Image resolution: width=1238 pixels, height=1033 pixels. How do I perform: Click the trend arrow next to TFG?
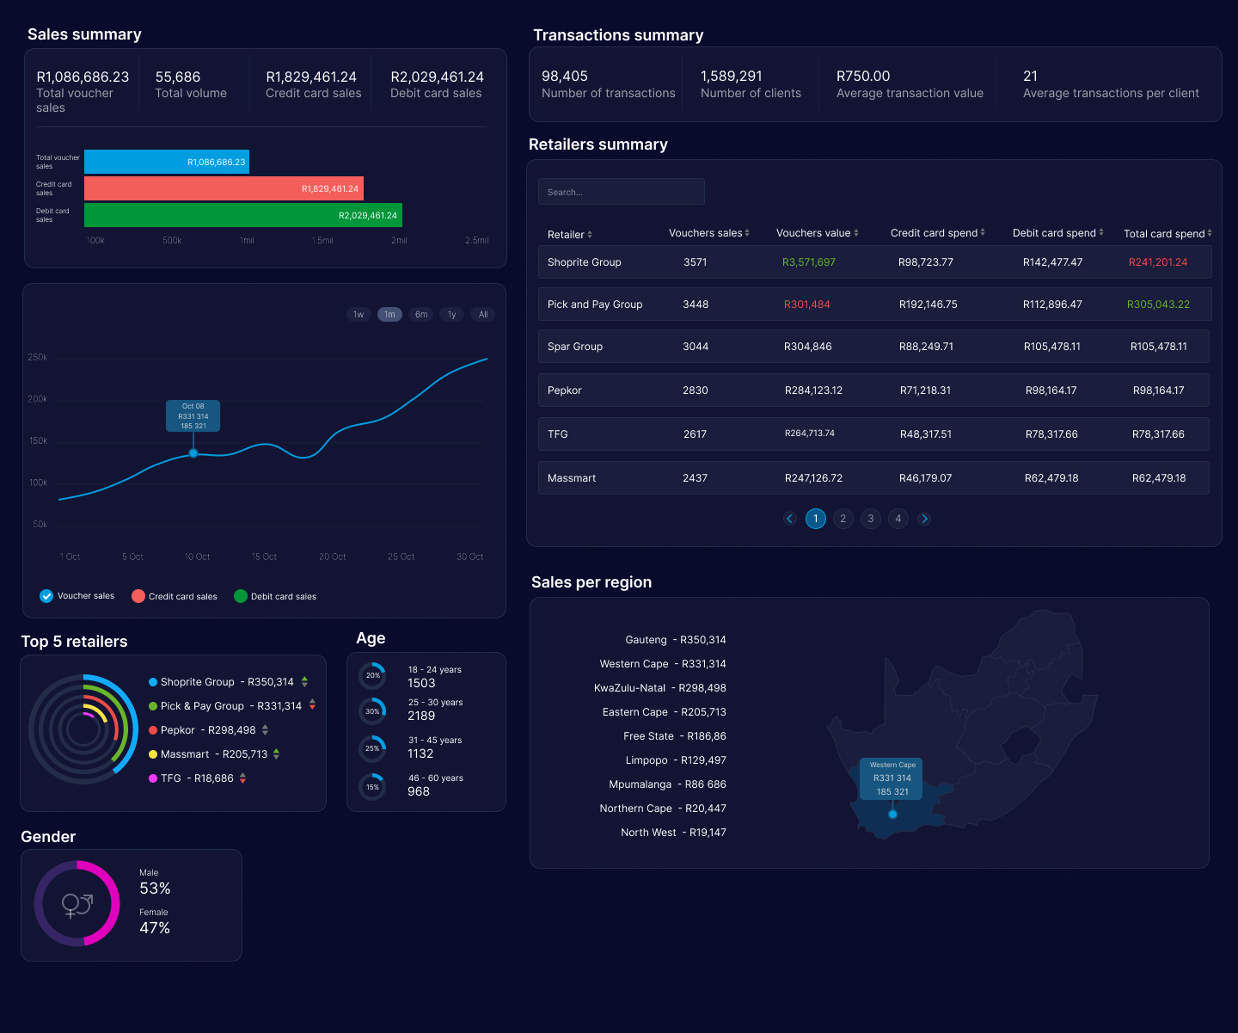[x=243, y=778]
